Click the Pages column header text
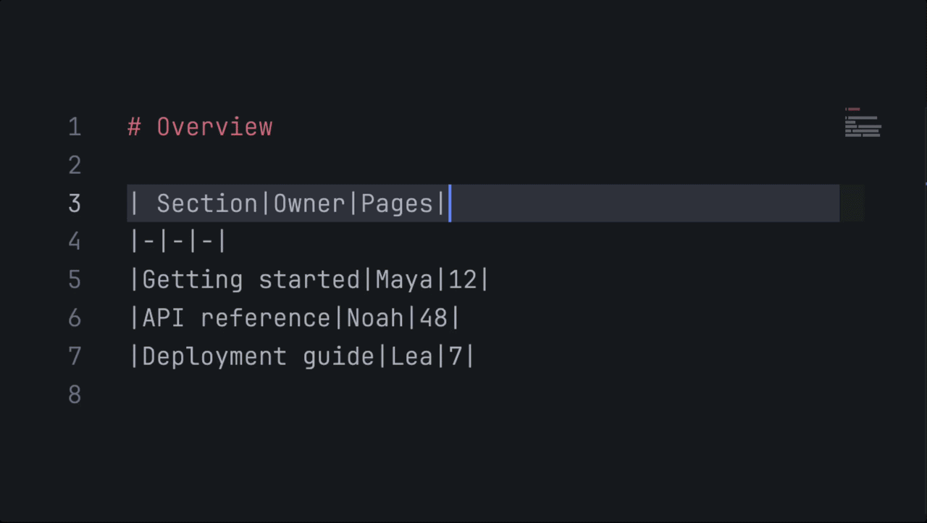The width and height of the screenshot is (927, 523). [397, 204]
